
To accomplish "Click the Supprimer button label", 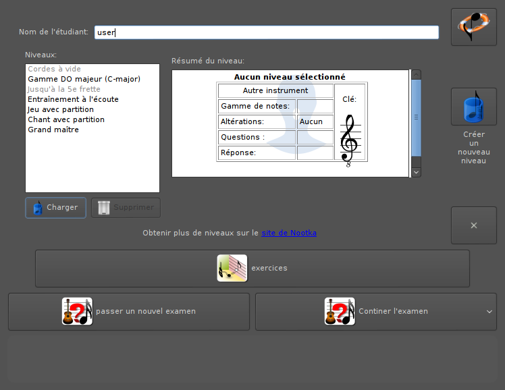I will [x=134, y=207].
